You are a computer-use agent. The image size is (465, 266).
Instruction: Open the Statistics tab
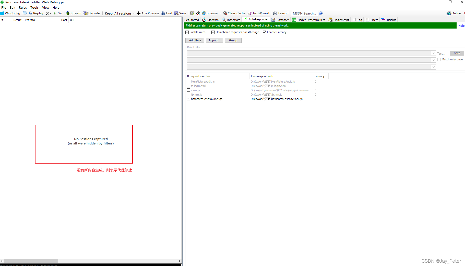210,20
